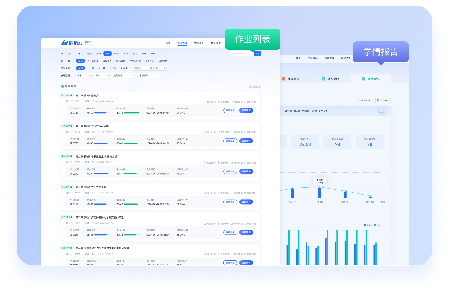Click the 预览封面 button

click(366, 100)
